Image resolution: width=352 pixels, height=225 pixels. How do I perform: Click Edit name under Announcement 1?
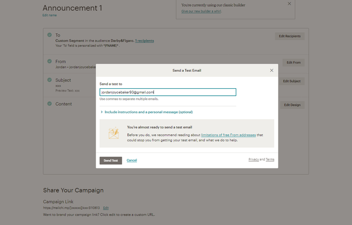point(49,15)
